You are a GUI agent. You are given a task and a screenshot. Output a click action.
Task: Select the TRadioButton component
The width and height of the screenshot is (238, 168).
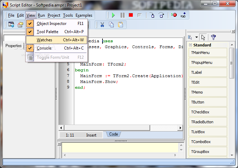[x=208, y=122]
